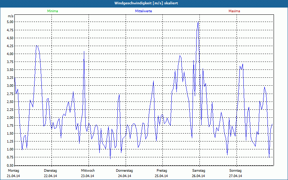Select the 4,50 y-axis value
The image size is (288, 180).
pyautogui.click(x=10, y=38)
